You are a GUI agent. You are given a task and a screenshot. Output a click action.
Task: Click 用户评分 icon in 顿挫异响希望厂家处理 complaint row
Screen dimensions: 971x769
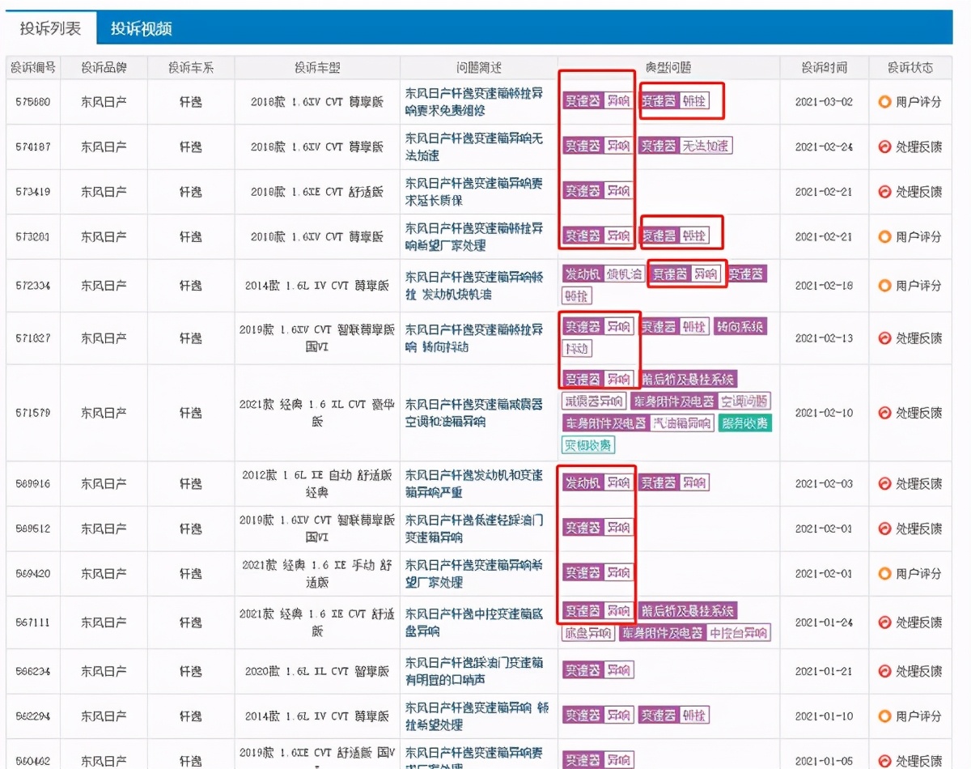(x=885, y=237)
